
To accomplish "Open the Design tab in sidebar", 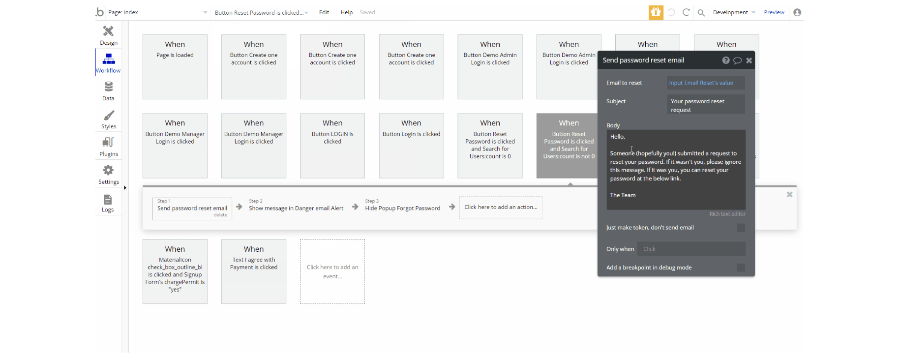I will [x=108, y=35].
